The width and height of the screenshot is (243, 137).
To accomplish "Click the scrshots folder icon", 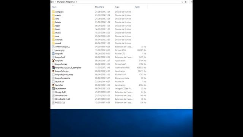I will point(53,40).
